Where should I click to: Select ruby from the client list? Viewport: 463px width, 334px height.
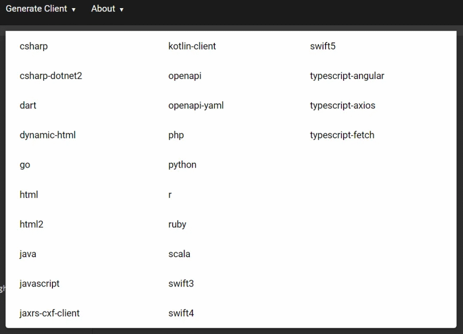pyautogui.click(x=177, y=224)
